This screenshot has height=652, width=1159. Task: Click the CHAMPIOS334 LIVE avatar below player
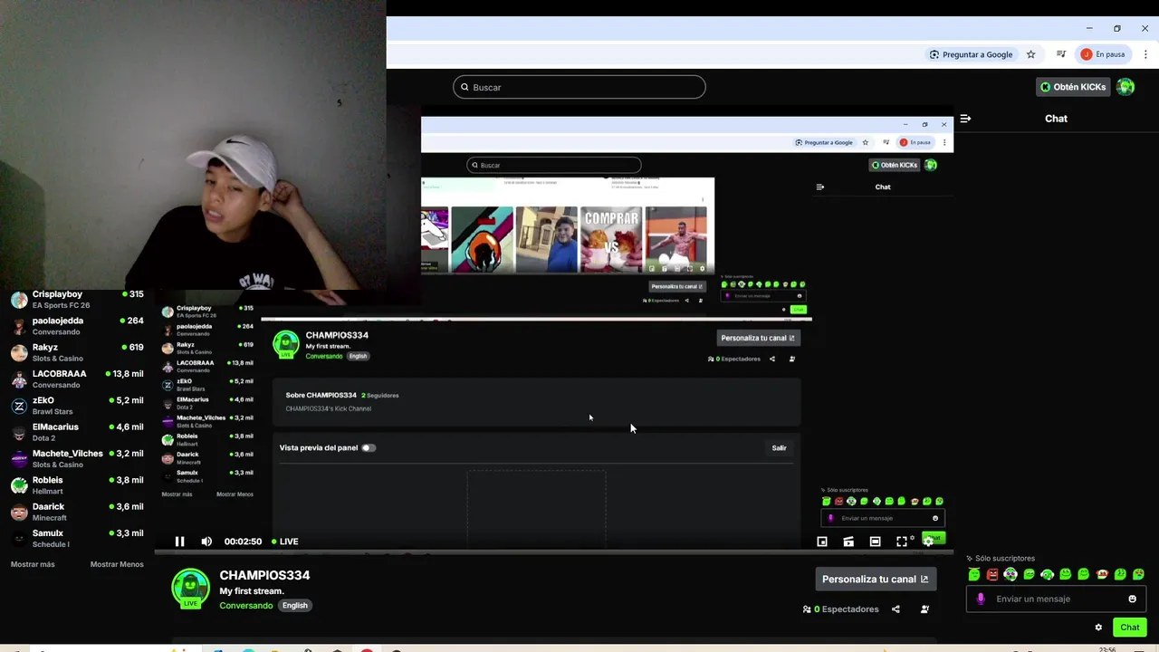tap(190, 589)
